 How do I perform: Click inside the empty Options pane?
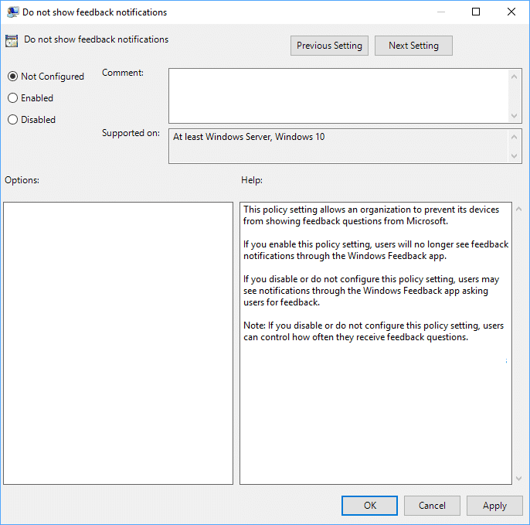tap(118, 343)
